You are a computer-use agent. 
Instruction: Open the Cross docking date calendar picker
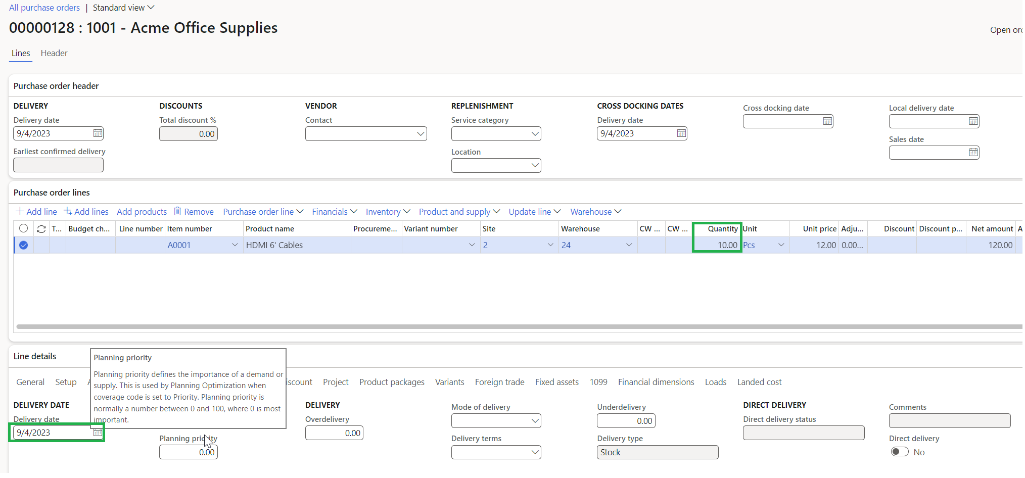[x=827, y=121]
